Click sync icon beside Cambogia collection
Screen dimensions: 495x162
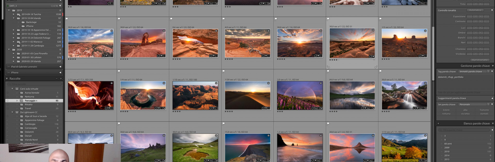coord(7,124)
